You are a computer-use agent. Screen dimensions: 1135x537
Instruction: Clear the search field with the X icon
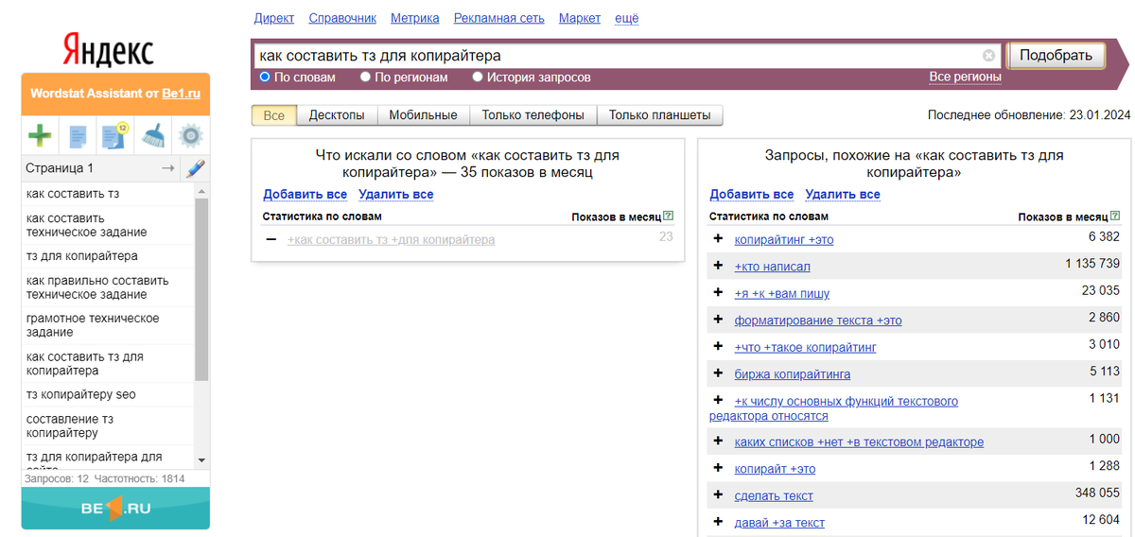988,55
